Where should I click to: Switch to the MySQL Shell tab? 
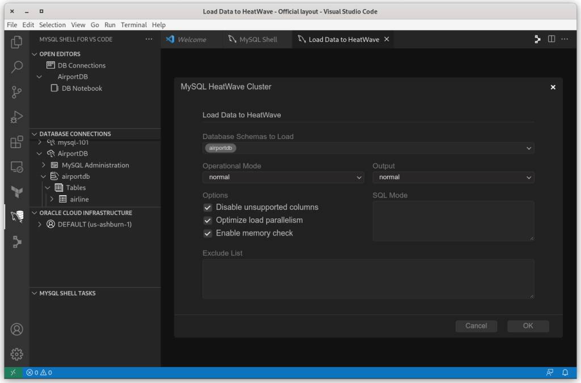pyautogui.click(x=258, y=39)
